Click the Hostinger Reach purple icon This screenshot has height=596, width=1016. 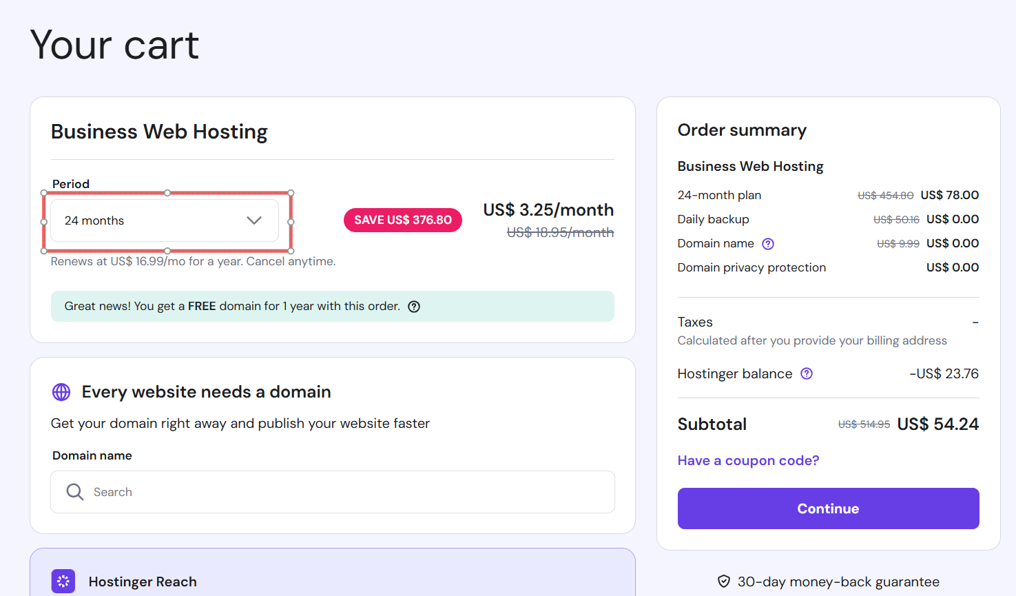(63, 582)
